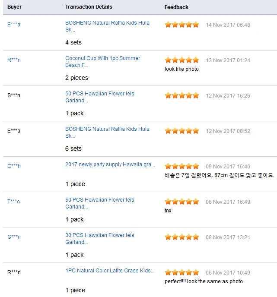View buyer profile G***n
The height and width of the screenshot is (297, 277).
[14, 237]
